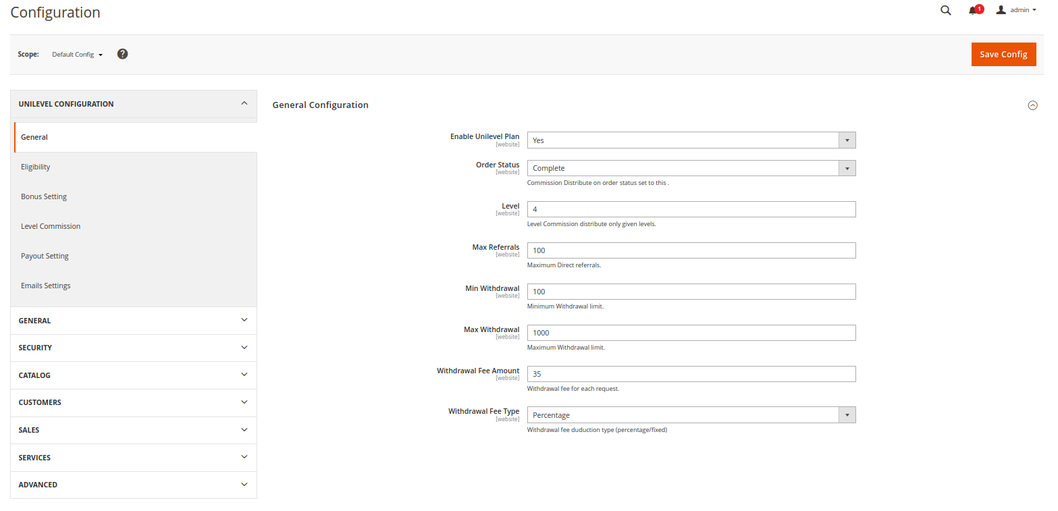Click inside the Max Withdrawal input field

point(691,332)
